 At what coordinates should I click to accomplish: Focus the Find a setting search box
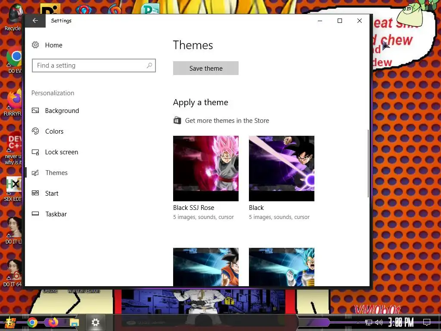tap(93, 66)
